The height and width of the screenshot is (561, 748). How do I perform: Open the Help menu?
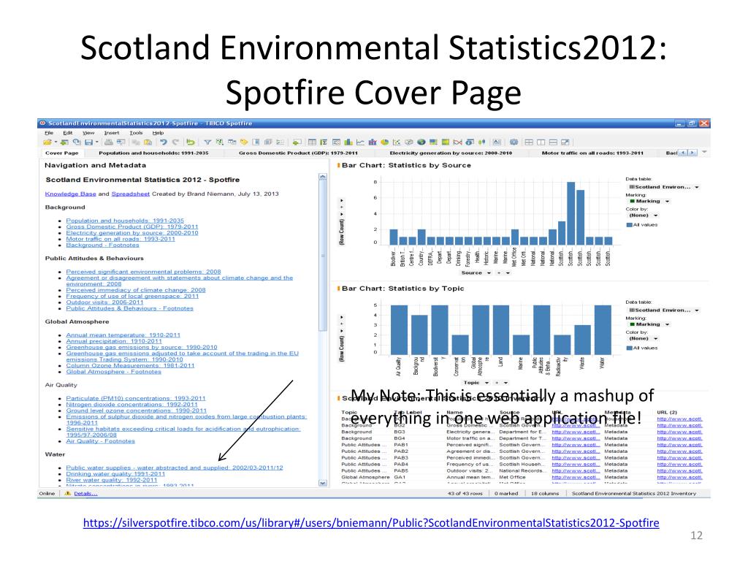pos(158,133)
